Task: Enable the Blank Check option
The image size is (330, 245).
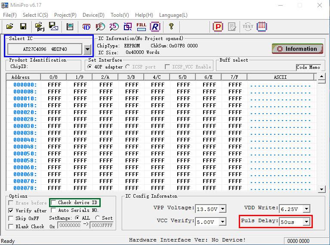Action: point(11,226)
